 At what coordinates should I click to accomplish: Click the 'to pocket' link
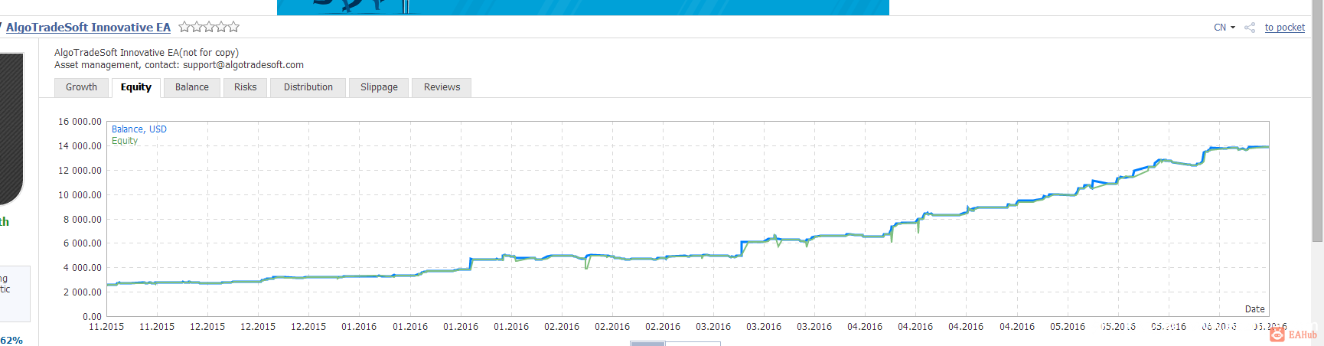1285,27
